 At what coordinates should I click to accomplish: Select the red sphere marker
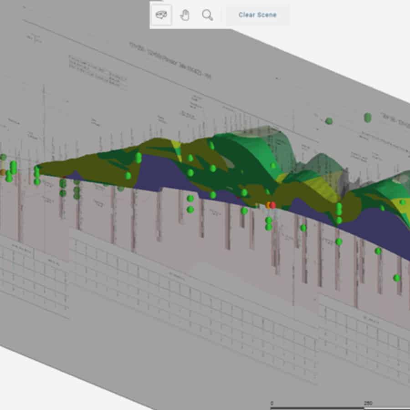click(273, 205)
